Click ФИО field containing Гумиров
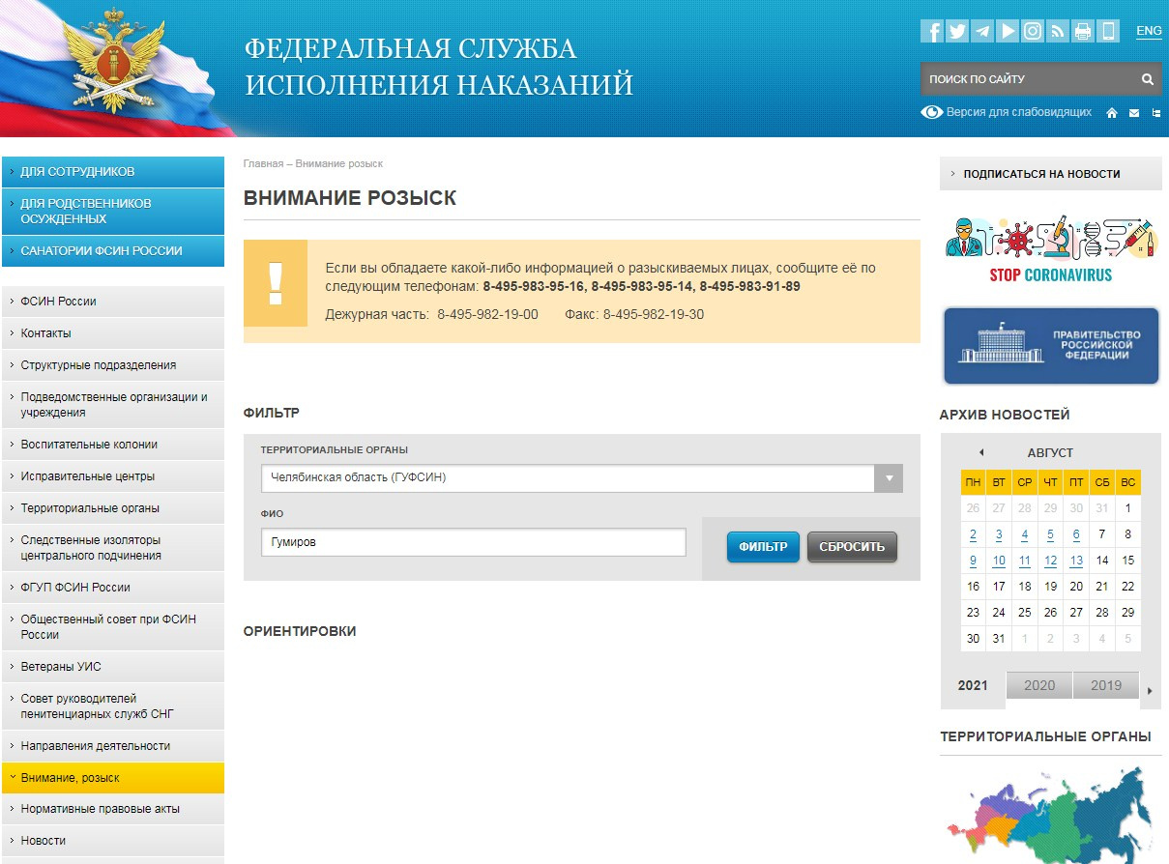The width and height of the screenshot is (1169, 864). coord(474,542)
